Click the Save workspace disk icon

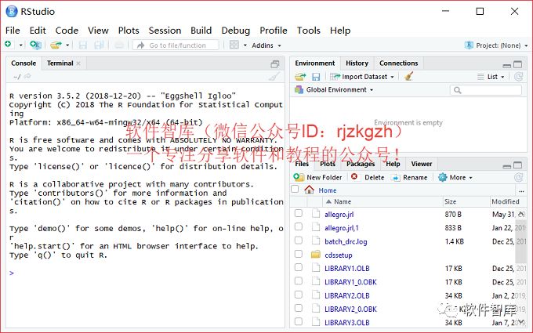point(316,77)
